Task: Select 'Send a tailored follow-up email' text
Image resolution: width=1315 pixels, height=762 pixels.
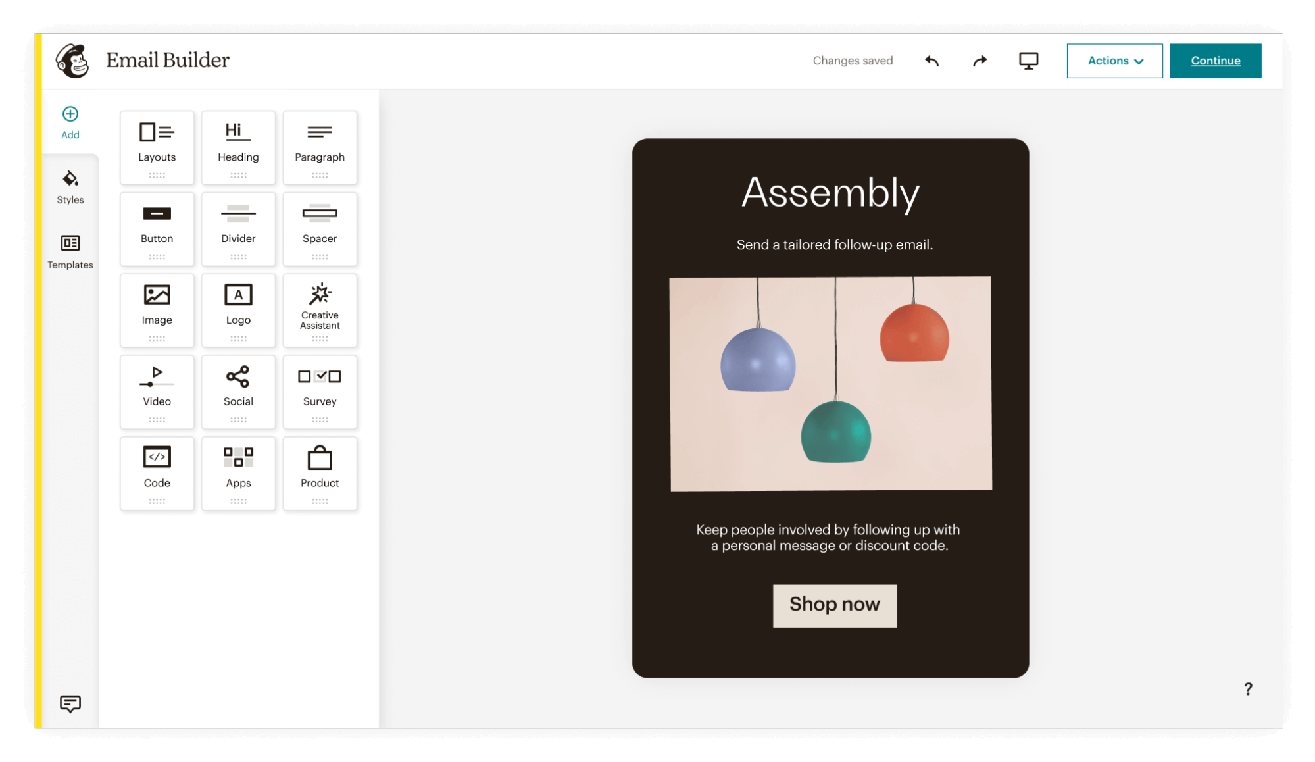Action: pos(834,245)
